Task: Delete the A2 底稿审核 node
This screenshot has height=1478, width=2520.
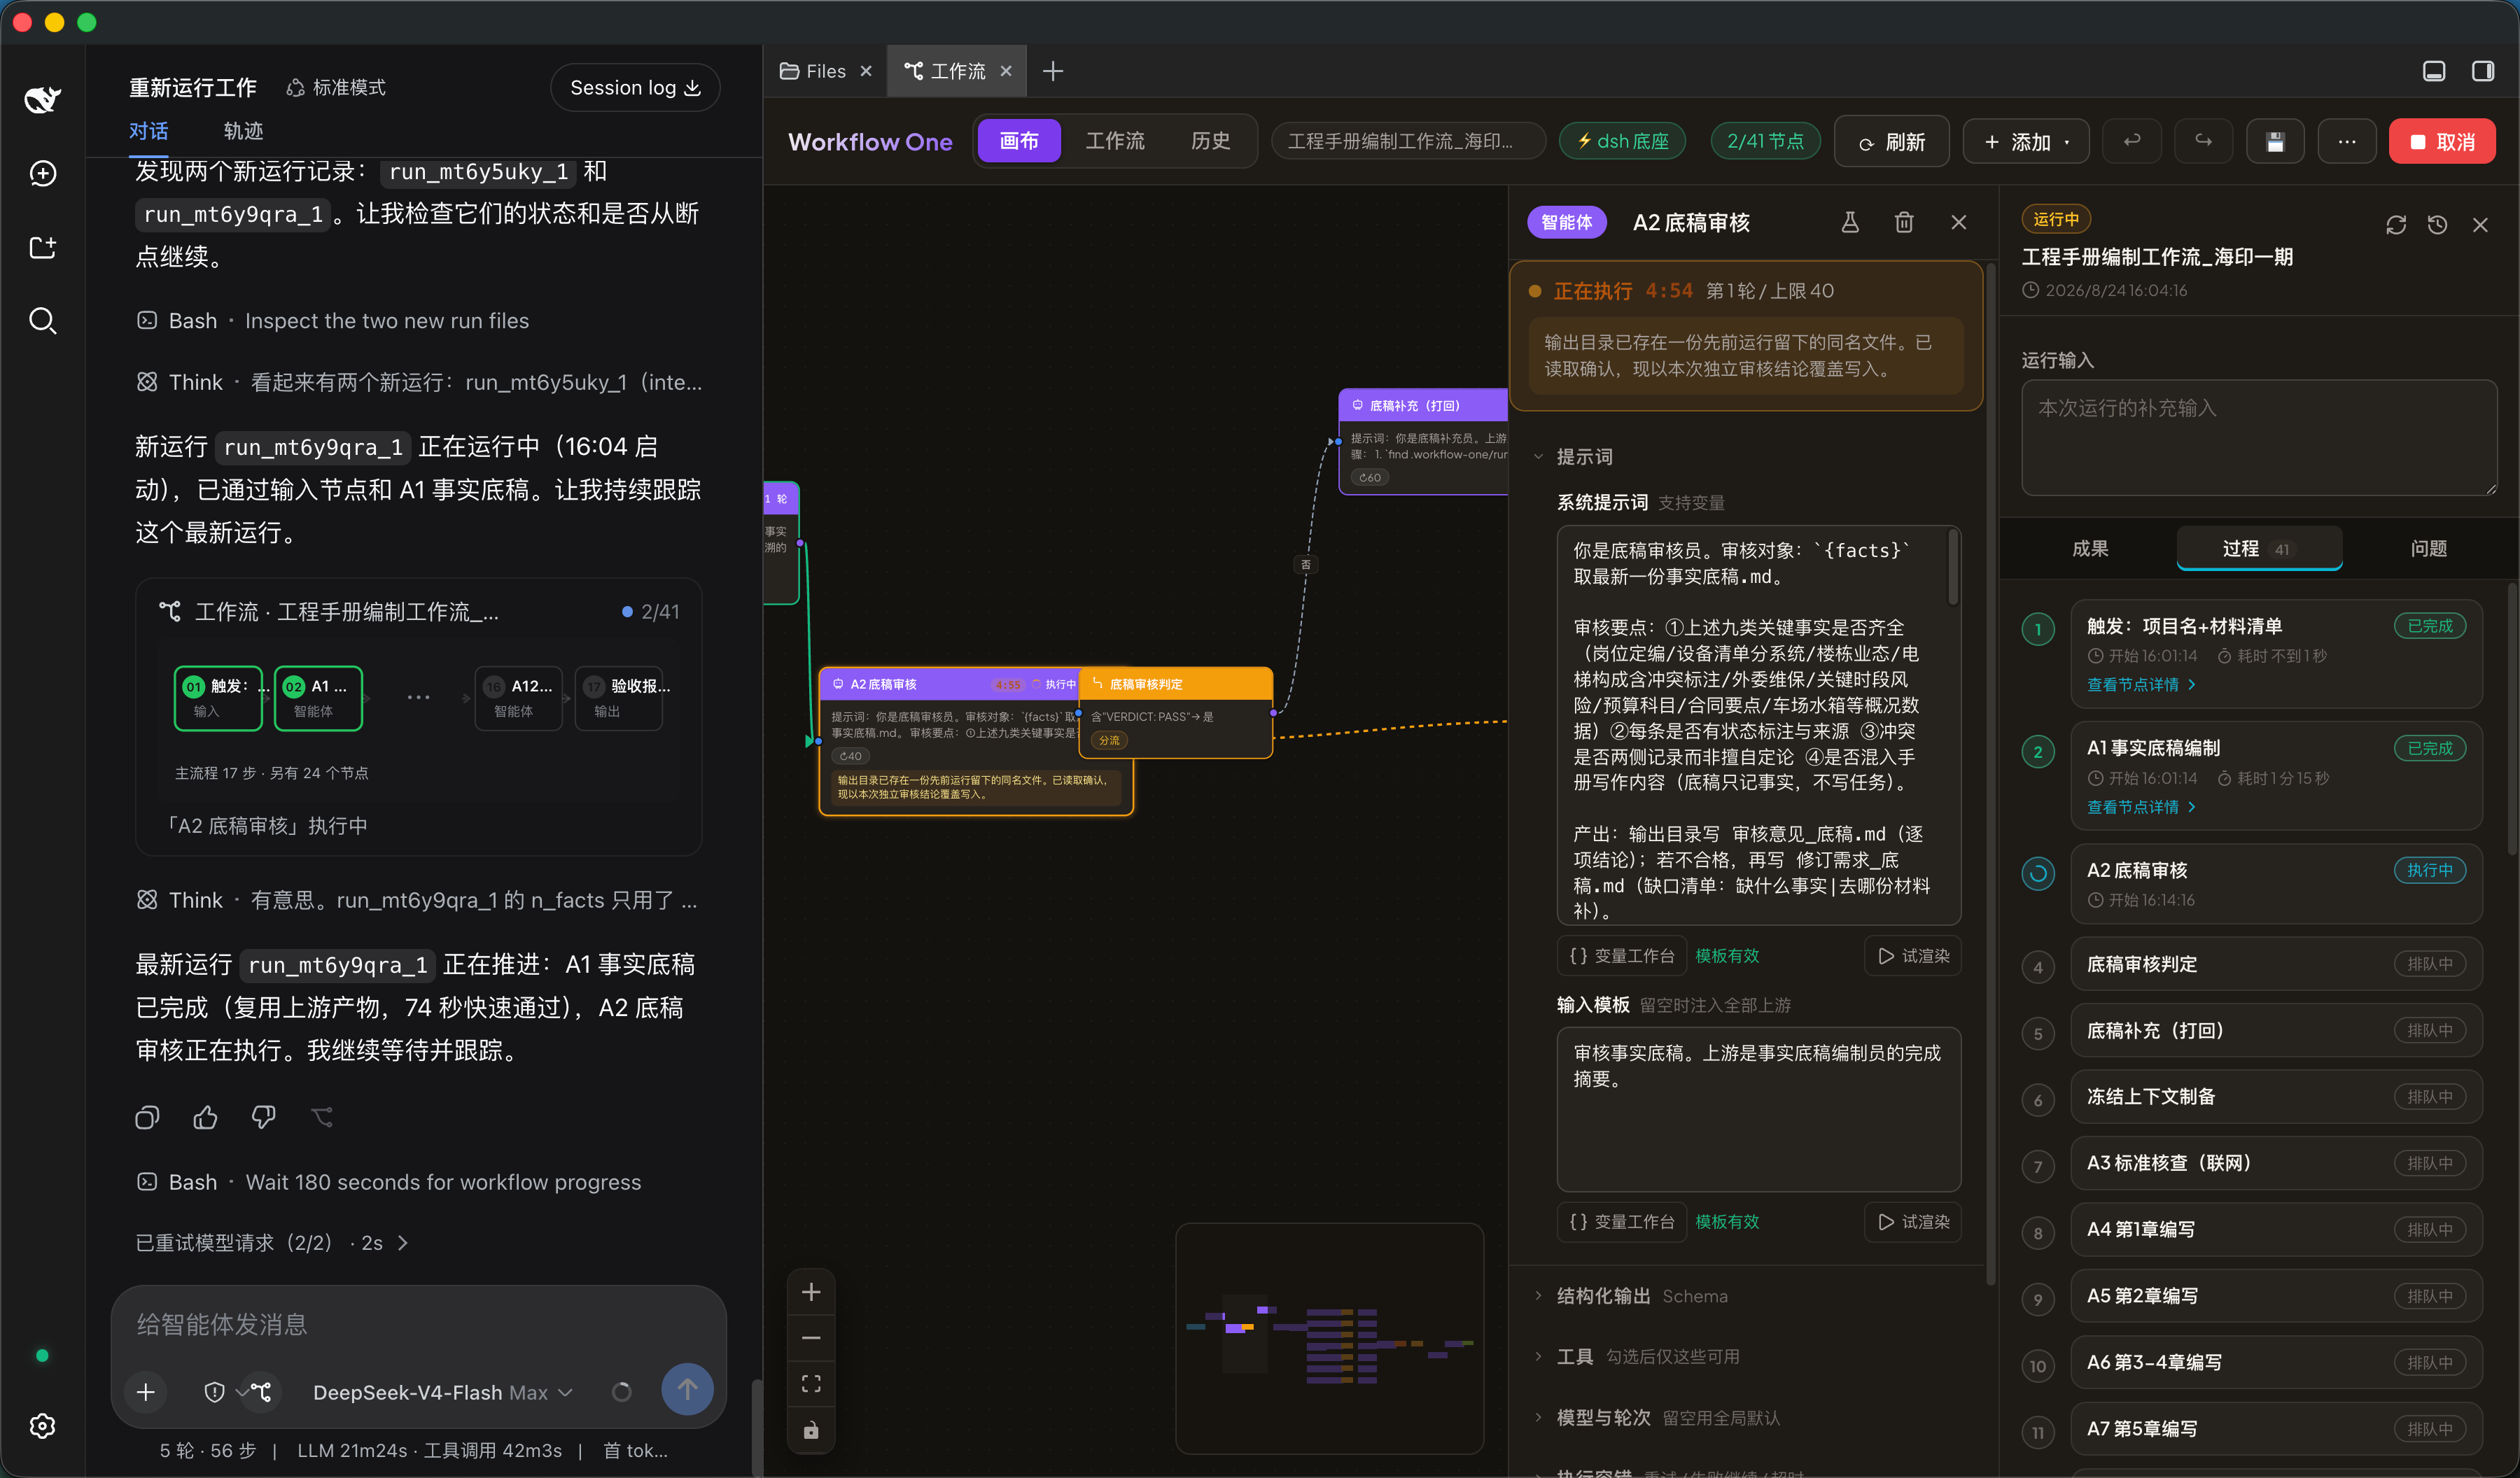Action: pos(1904,222)
